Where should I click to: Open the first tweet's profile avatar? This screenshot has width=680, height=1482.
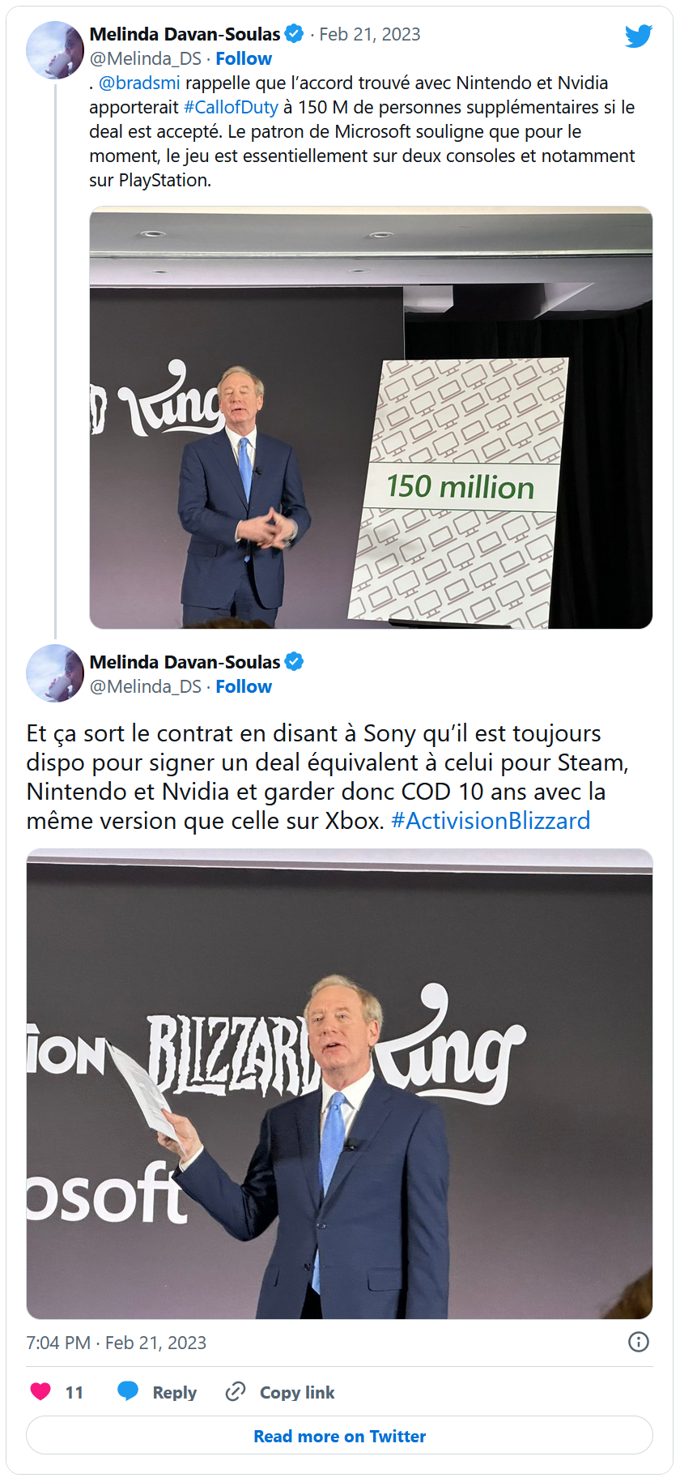pyautogui.click(x=55, y=50)
